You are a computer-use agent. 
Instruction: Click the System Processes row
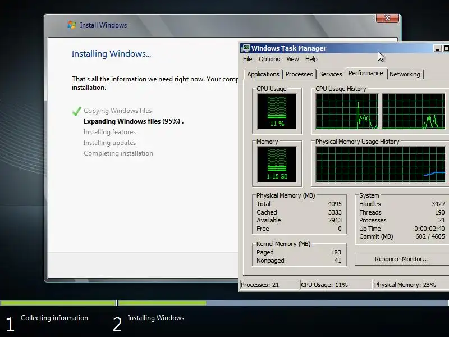click(402, 220)
